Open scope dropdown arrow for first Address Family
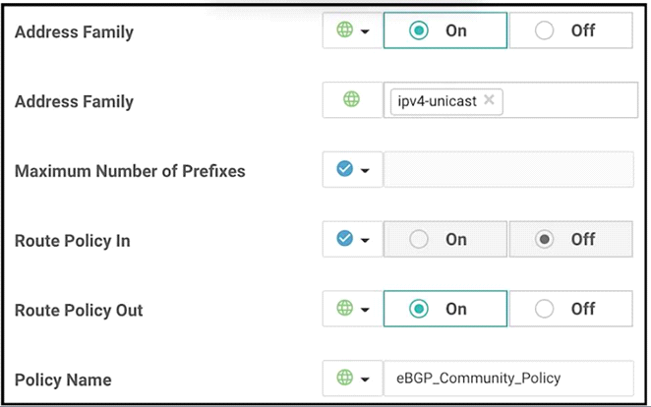The width and height of the screenshot is (651, 407). click(x=365, y=31)
